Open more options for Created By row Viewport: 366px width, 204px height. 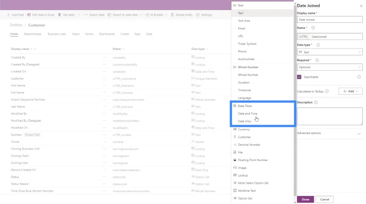[104, 58]
